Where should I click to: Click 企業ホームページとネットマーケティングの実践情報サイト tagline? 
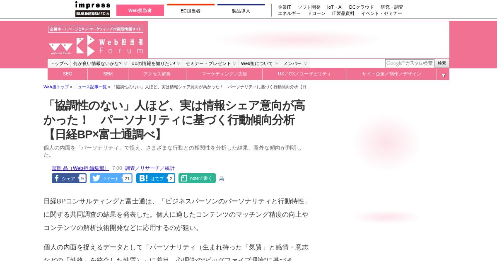coord(96,29)
